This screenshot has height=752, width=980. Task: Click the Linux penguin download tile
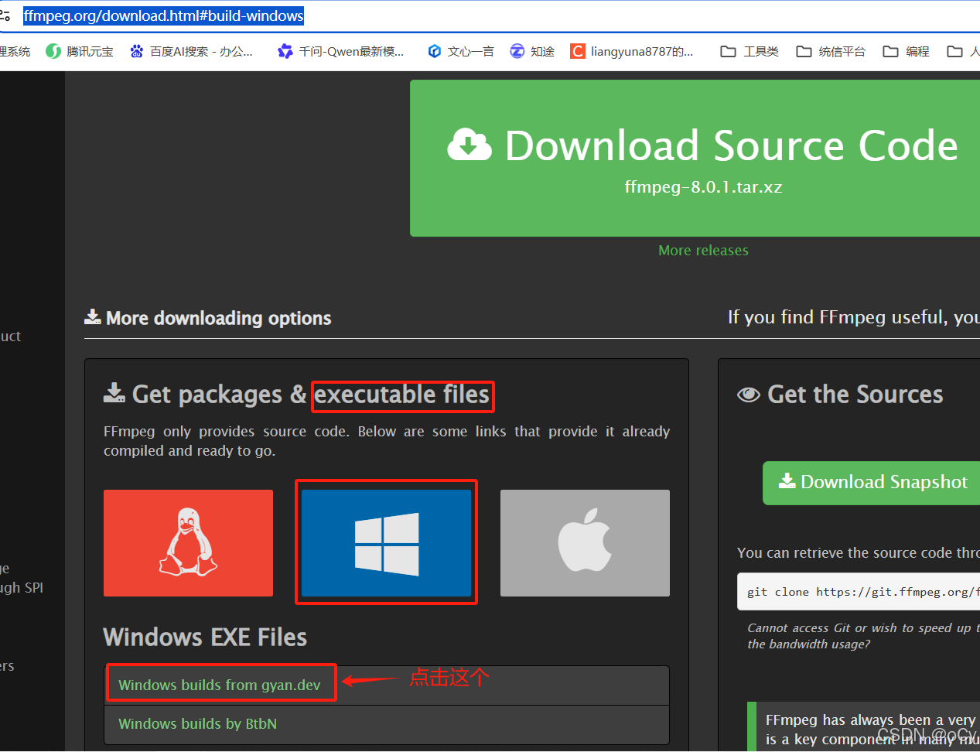188,543
